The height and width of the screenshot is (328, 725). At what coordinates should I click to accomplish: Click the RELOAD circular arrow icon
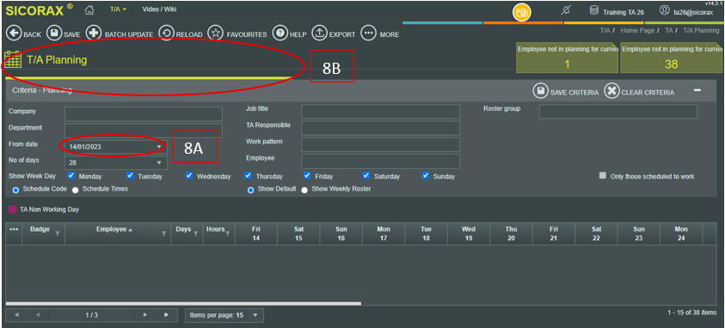pos(167,33)
